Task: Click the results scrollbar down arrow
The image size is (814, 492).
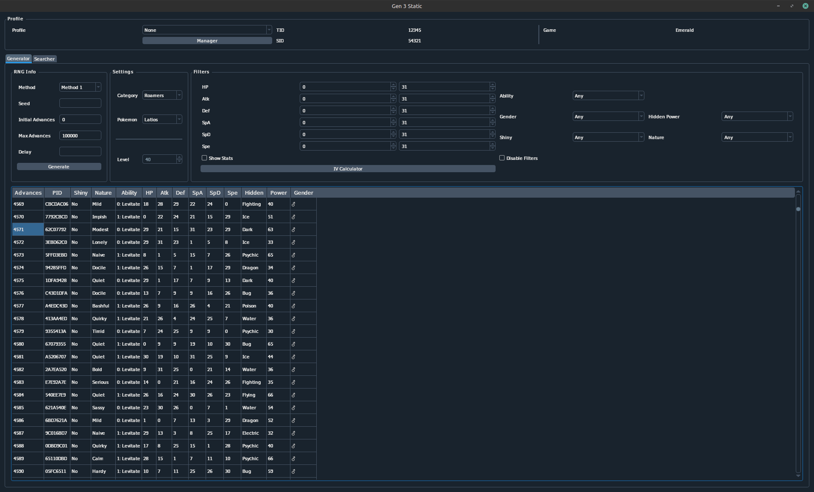Action: (x=798, y=476)
